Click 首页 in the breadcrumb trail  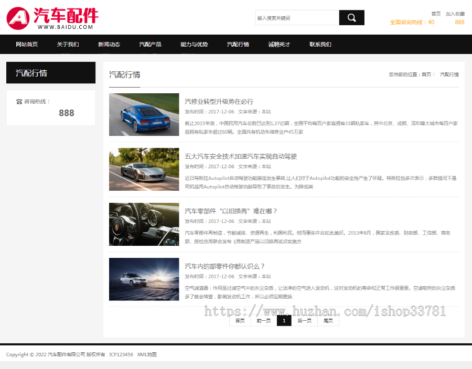pos(426,74)
